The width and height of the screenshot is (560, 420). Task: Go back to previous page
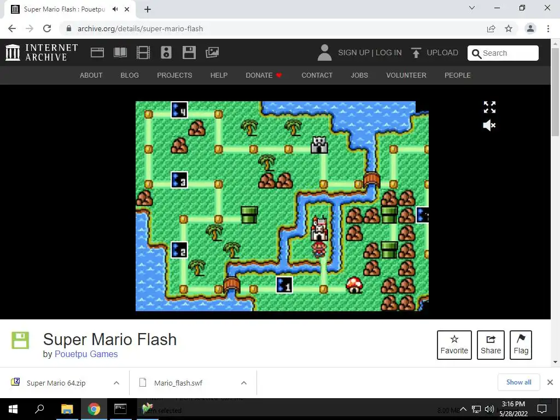tap(12, 28)
